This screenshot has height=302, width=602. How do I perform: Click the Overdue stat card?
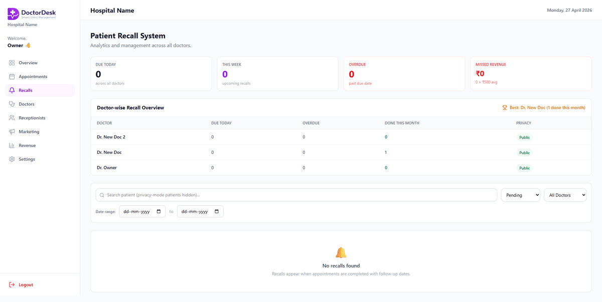404,74
